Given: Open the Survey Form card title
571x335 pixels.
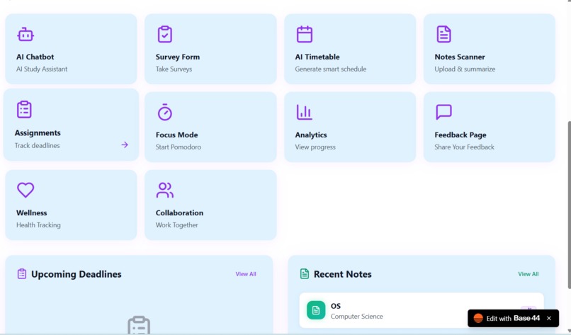Looking at the screenshot, I should 178,57.
